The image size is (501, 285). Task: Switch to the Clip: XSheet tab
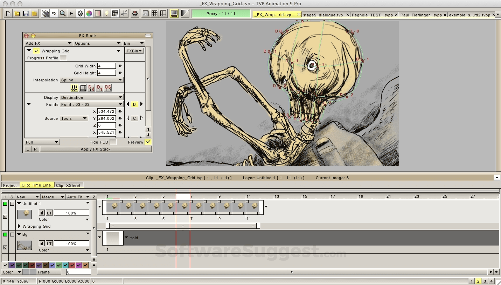(68, 185)
